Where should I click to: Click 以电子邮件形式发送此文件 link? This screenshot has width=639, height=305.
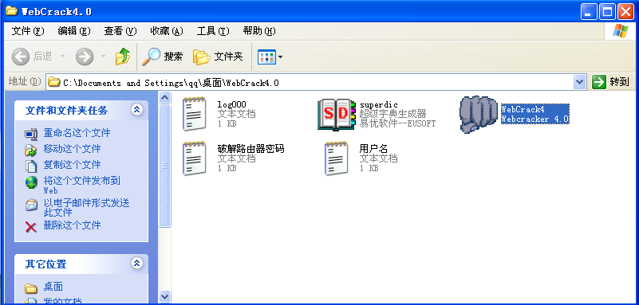pyautogui.click(x=86, y=207)
